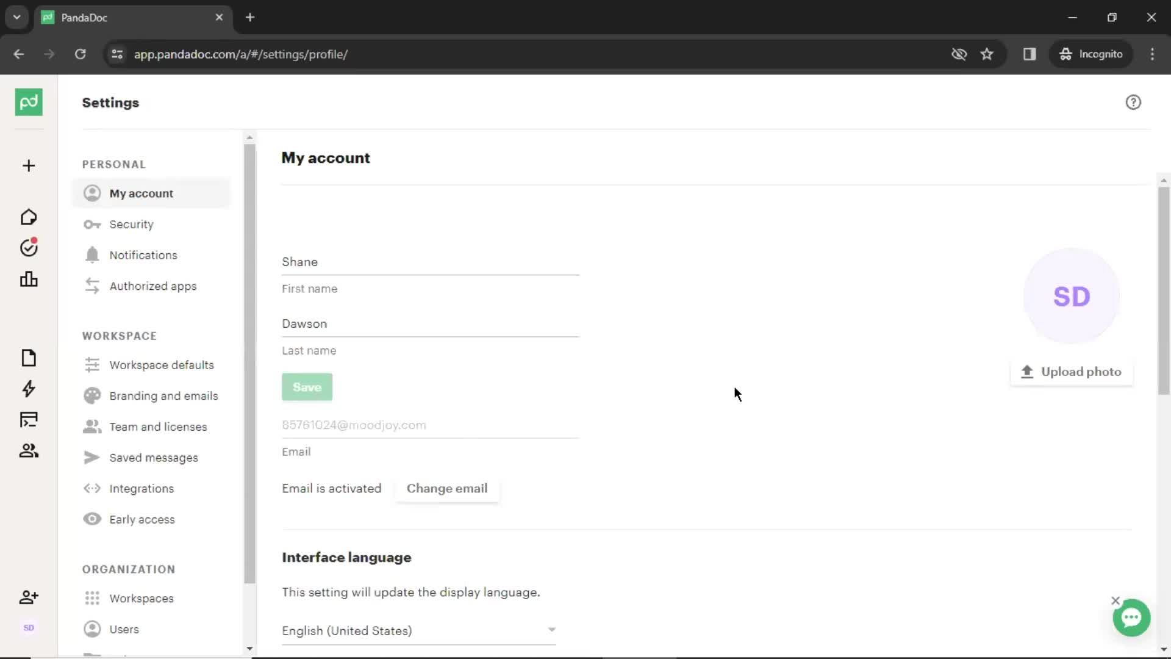Click the Save button for name changes
The image size is (1171, 659).
coord(307,387)
